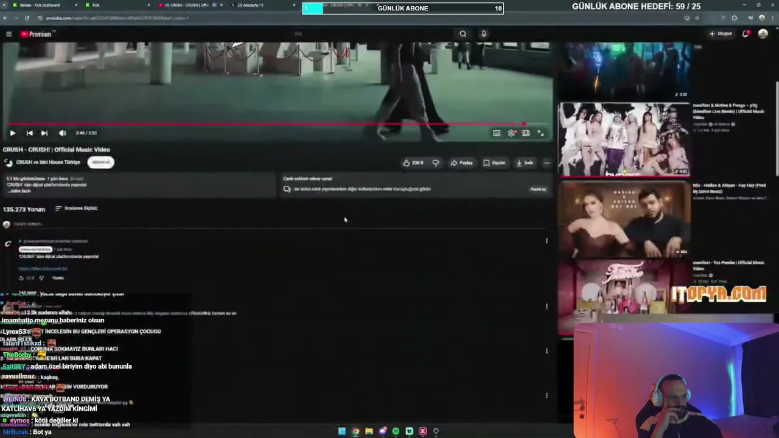This screenshot has height=438, width=779.
Task: Open manifest - Toz Pembe video title
Action: (728, 265)
